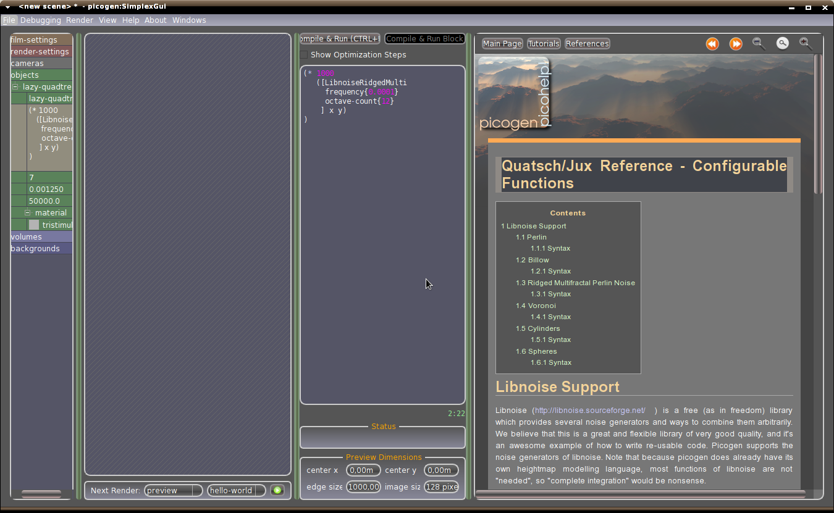Jump to 1.1 Perlin section
The width and height of the screenshot is (834, 513).
[531, 237]
